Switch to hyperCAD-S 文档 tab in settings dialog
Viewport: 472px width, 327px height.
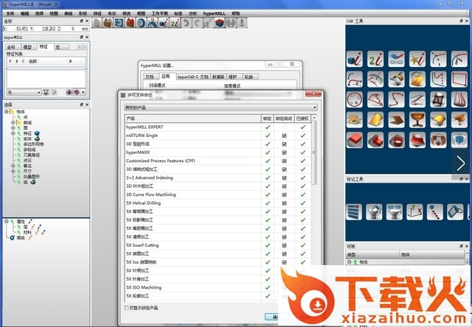coord(192,77)
